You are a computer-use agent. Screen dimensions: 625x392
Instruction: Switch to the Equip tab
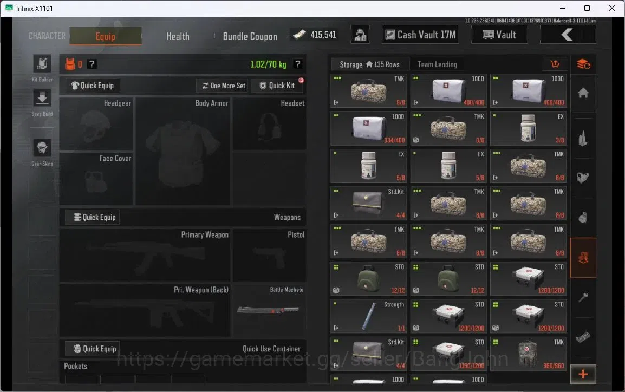coord(105,36)
